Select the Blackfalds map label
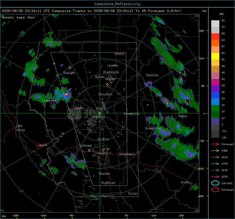This screenshot has height=219, width=235. point(111,72)
